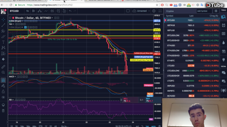Image resolution: width=227 pixels, height=127 pixels.
Task: Select the BCHUSD watchlist row
Action: (x=192, y=96)
